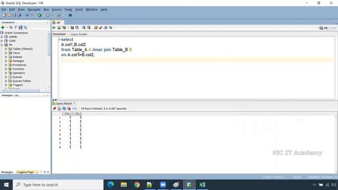This screenshot has width=338, height=190.
Task: Switch to the Messages tab
Action: (7, 172)
